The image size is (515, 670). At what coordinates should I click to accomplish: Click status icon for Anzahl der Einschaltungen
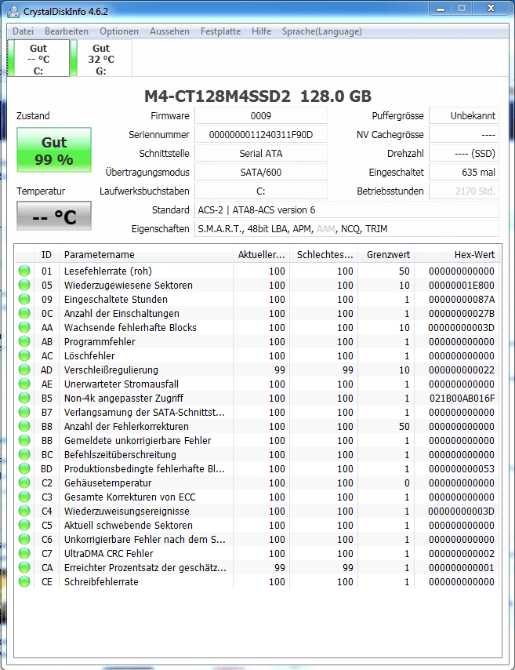point(24,313)
